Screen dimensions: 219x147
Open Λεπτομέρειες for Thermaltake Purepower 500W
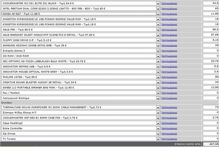pos(169,107)
